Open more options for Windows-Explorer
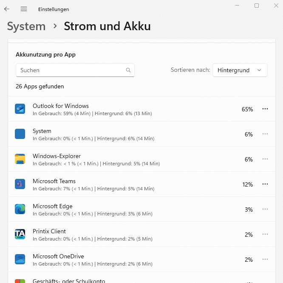Screen dimensions: 283x283 pos(265,159)
